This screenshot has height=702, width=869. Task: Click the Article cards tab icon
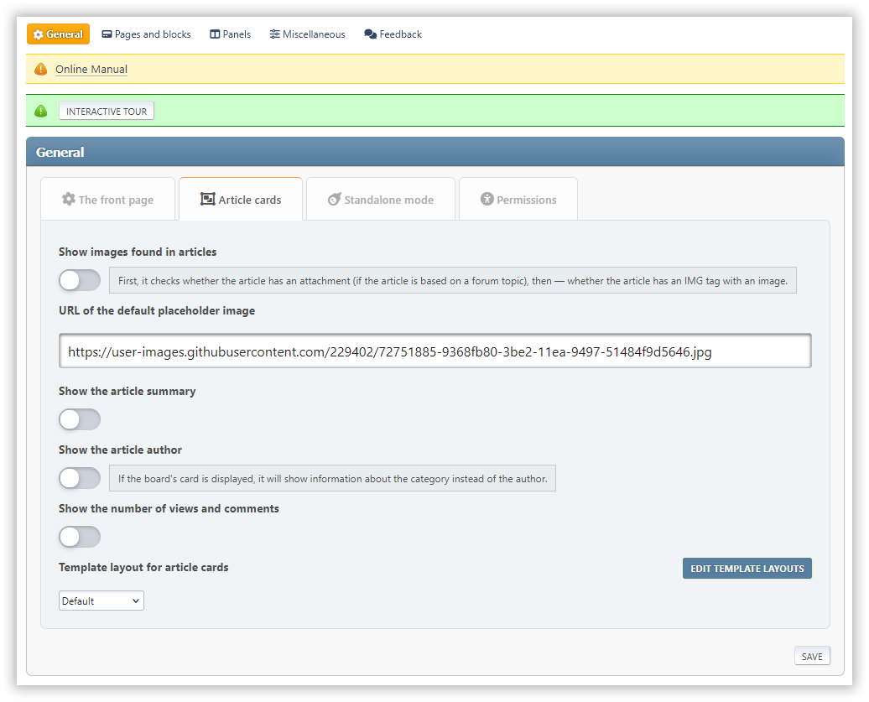click(208, 199)
